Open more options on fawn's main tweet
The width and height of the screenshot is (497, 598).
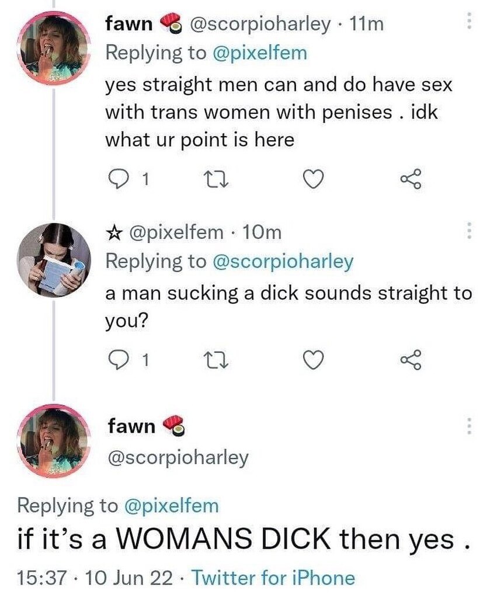[467, 427]
